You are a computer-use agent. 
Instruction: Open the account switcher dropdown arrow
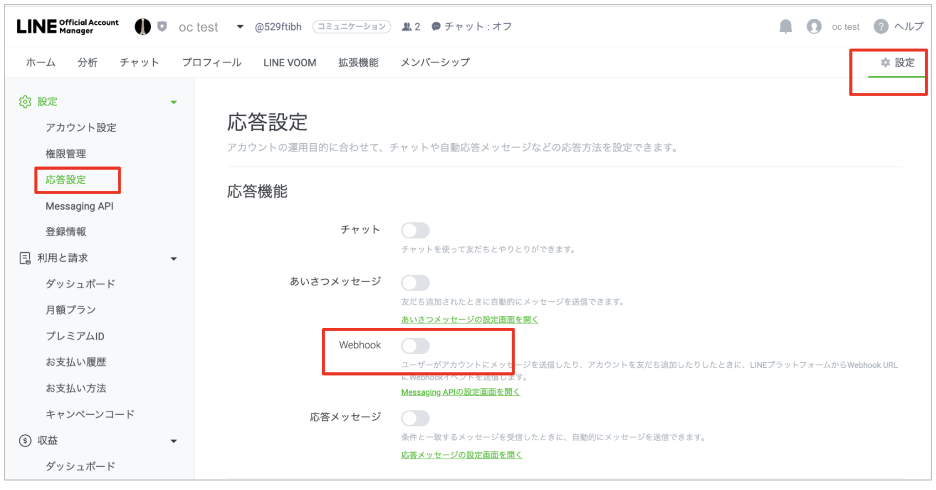coord(240,27)
